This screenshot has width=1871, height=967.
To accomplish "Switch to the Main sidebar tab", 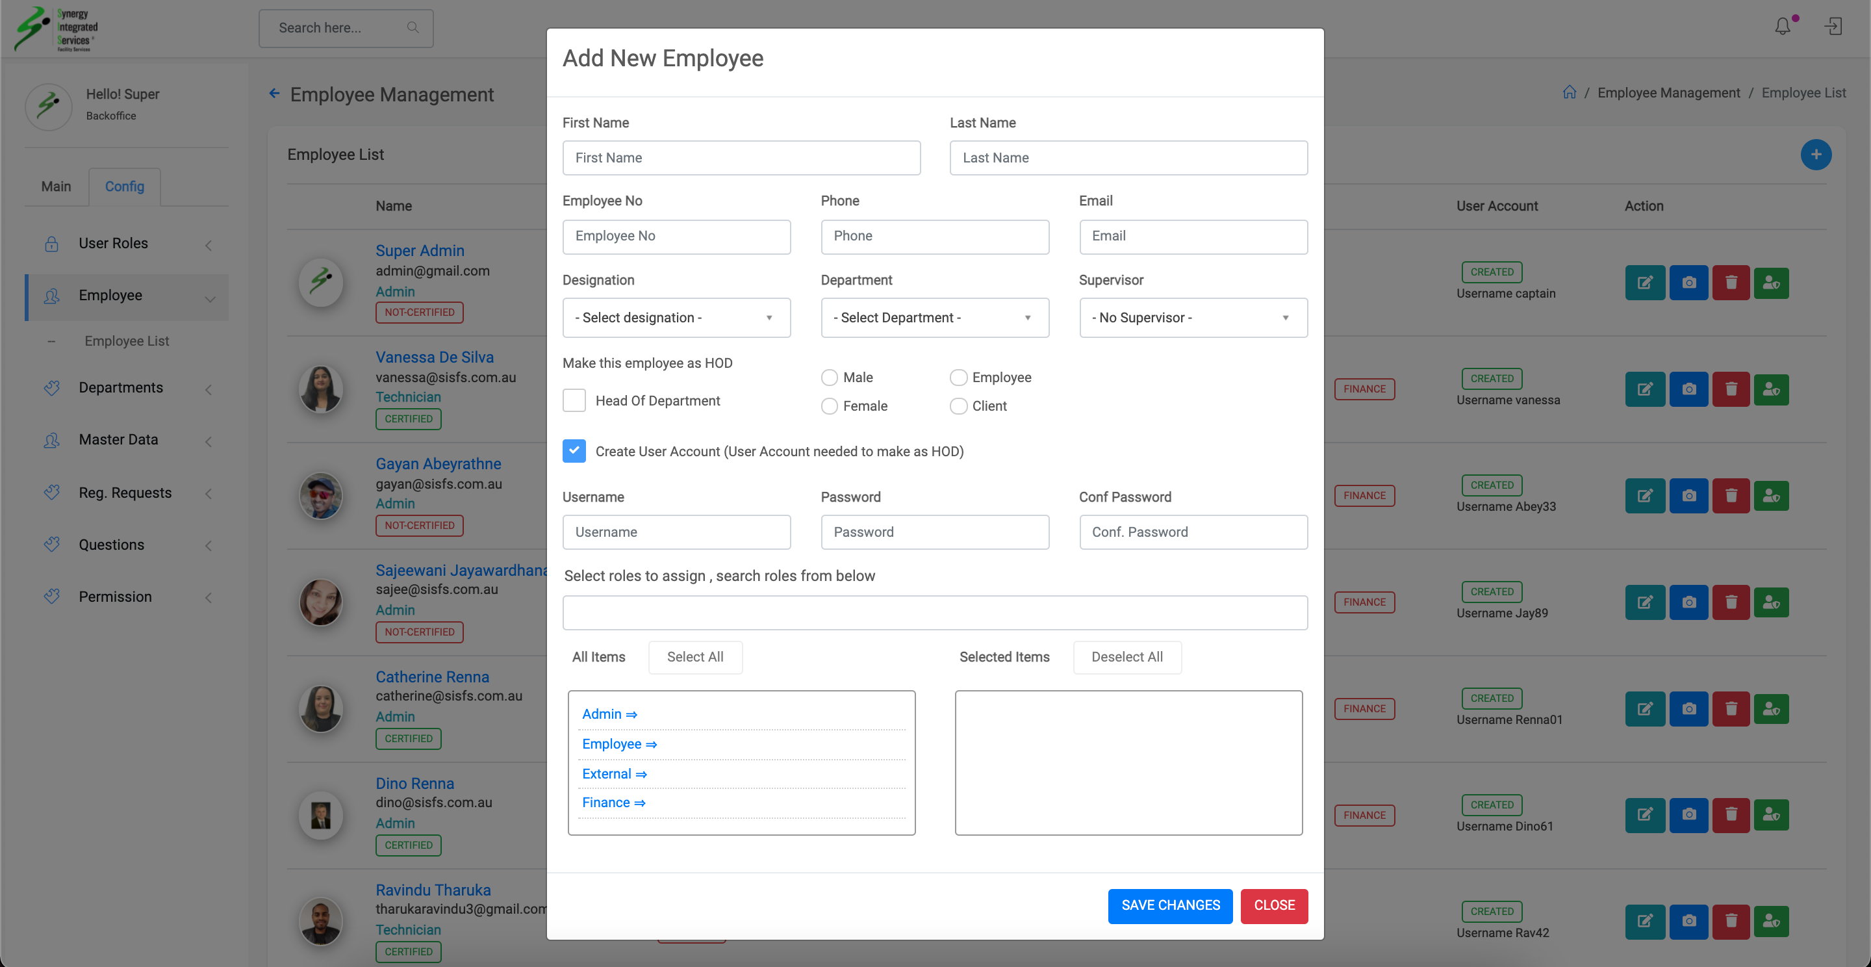I will (56, 187).
